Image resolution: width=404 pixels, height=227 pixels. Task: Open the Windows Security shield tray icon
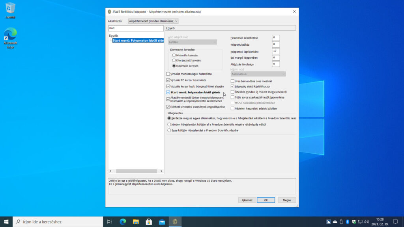(x=354, y=221)
